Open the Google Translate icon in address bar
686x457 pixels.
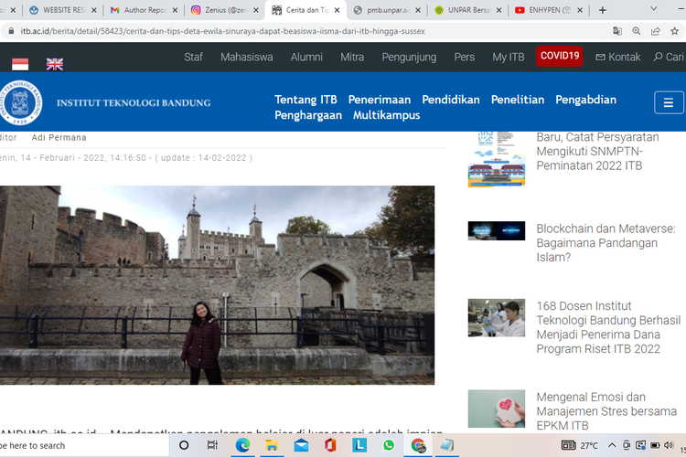click(x=617, y=30)
